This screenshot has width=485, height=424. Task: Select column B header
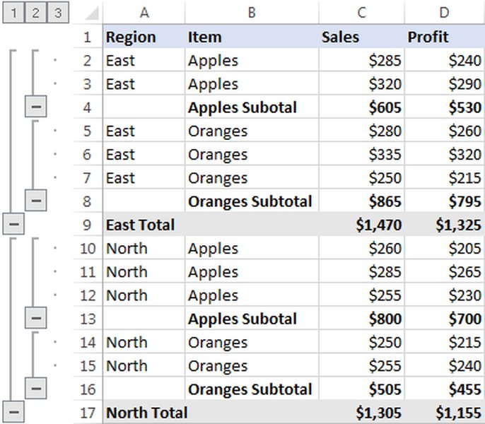pos(252,13)
